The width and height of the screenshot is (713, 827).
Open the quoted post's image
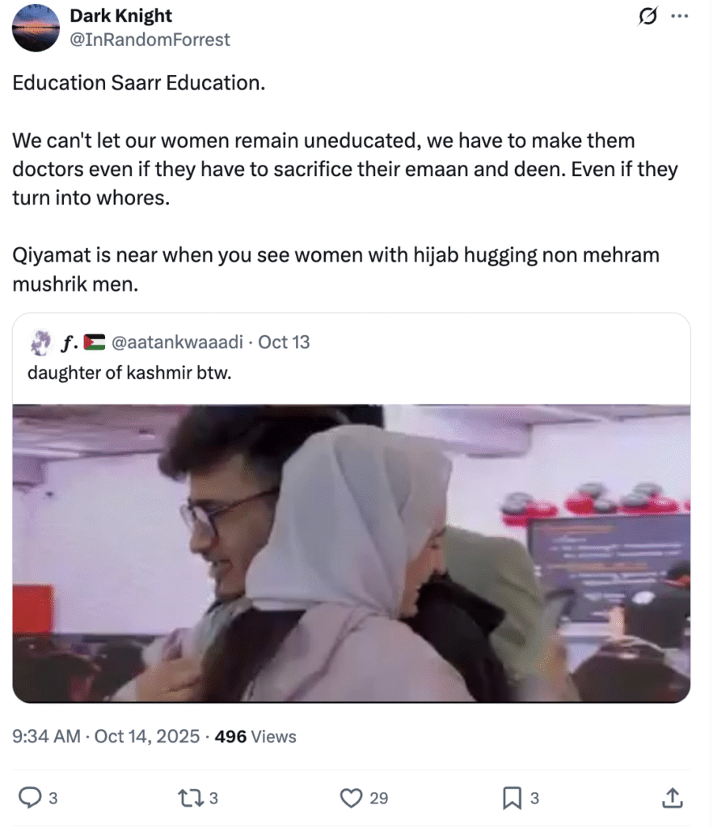352,553
